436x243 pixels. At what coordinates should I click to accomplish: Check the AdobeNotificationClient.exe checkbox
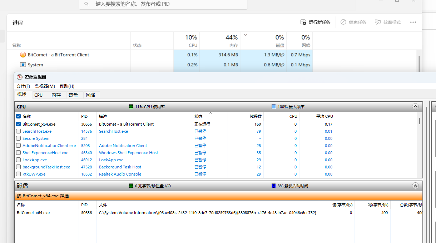(19, 146)
